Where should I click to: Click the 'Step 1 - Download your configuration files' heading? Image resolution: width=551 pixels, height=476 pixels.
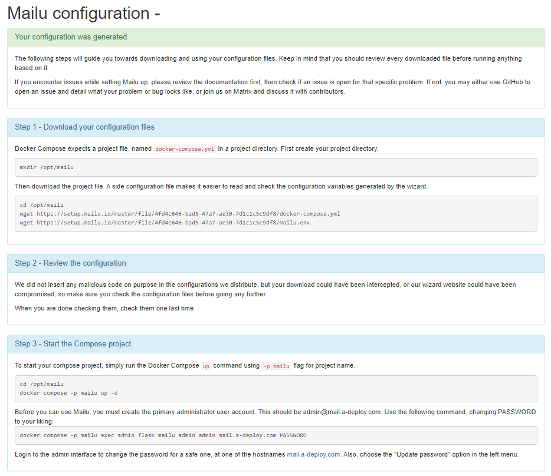84,127
